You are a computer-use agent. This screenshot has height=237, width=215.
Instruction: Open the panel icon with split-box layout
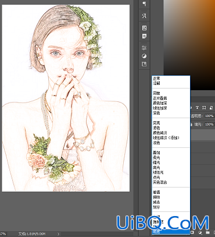pyautogui.click(x=144, y=28)
